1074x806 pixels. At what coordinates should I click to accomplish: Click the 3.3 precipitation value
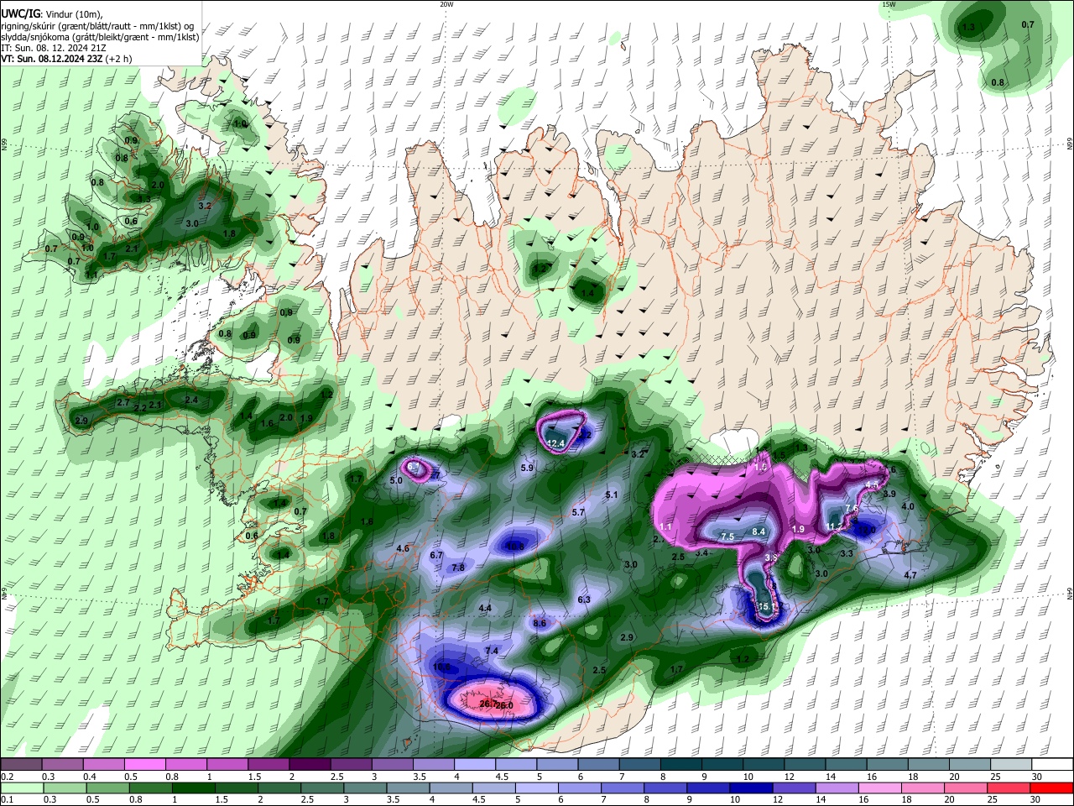[847, 553]
